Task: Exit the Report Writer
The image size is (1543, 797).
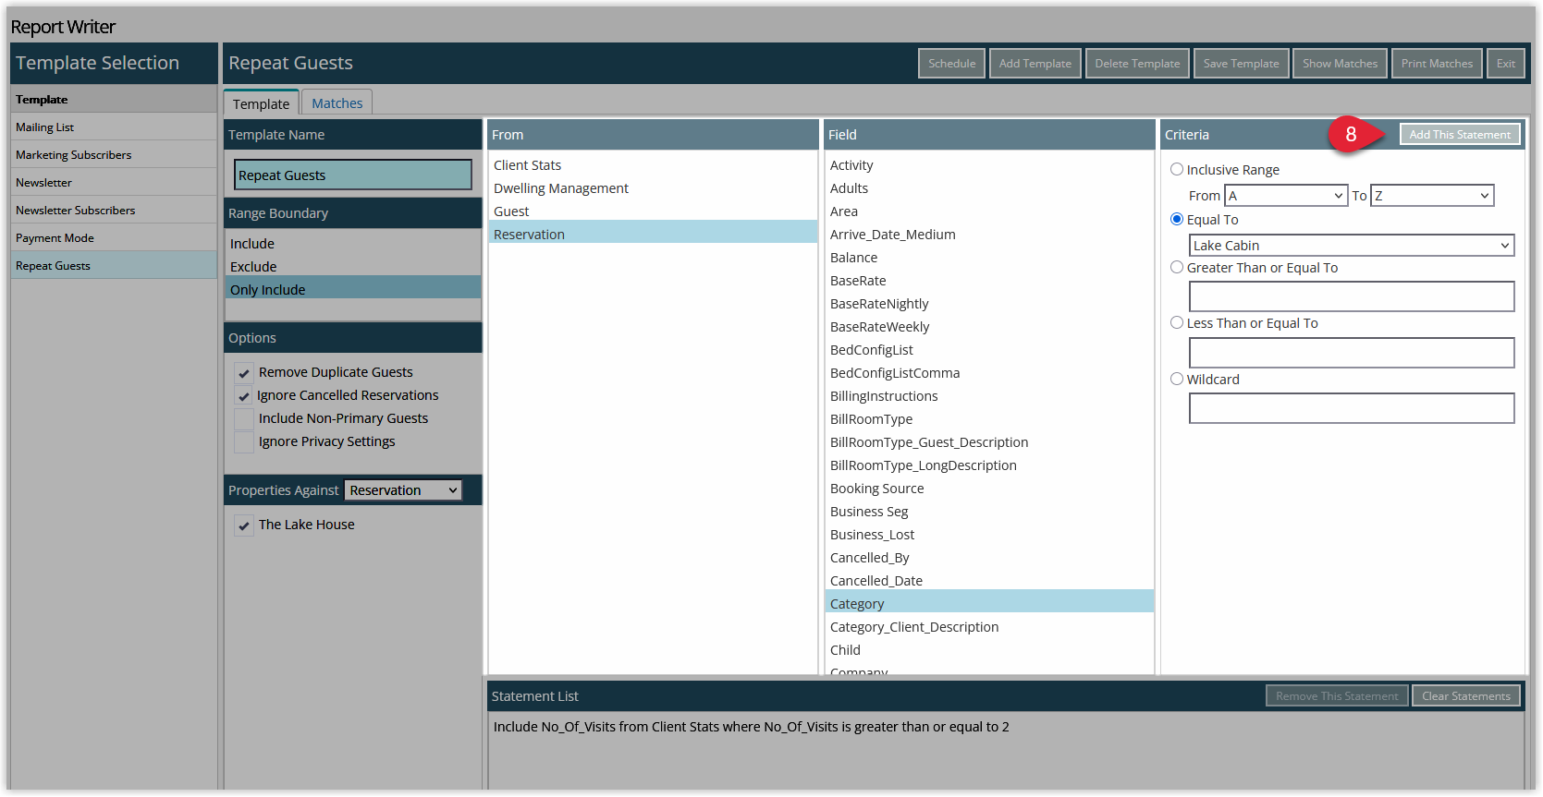Action: pos(1505,64)
